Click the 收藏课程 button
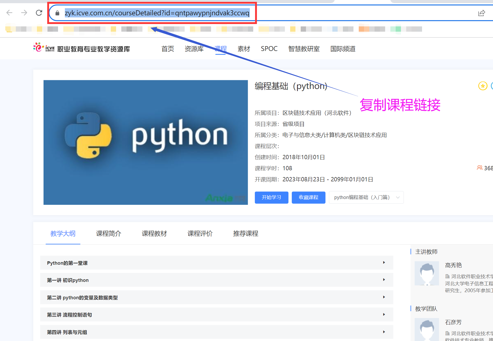 point(308,197)
